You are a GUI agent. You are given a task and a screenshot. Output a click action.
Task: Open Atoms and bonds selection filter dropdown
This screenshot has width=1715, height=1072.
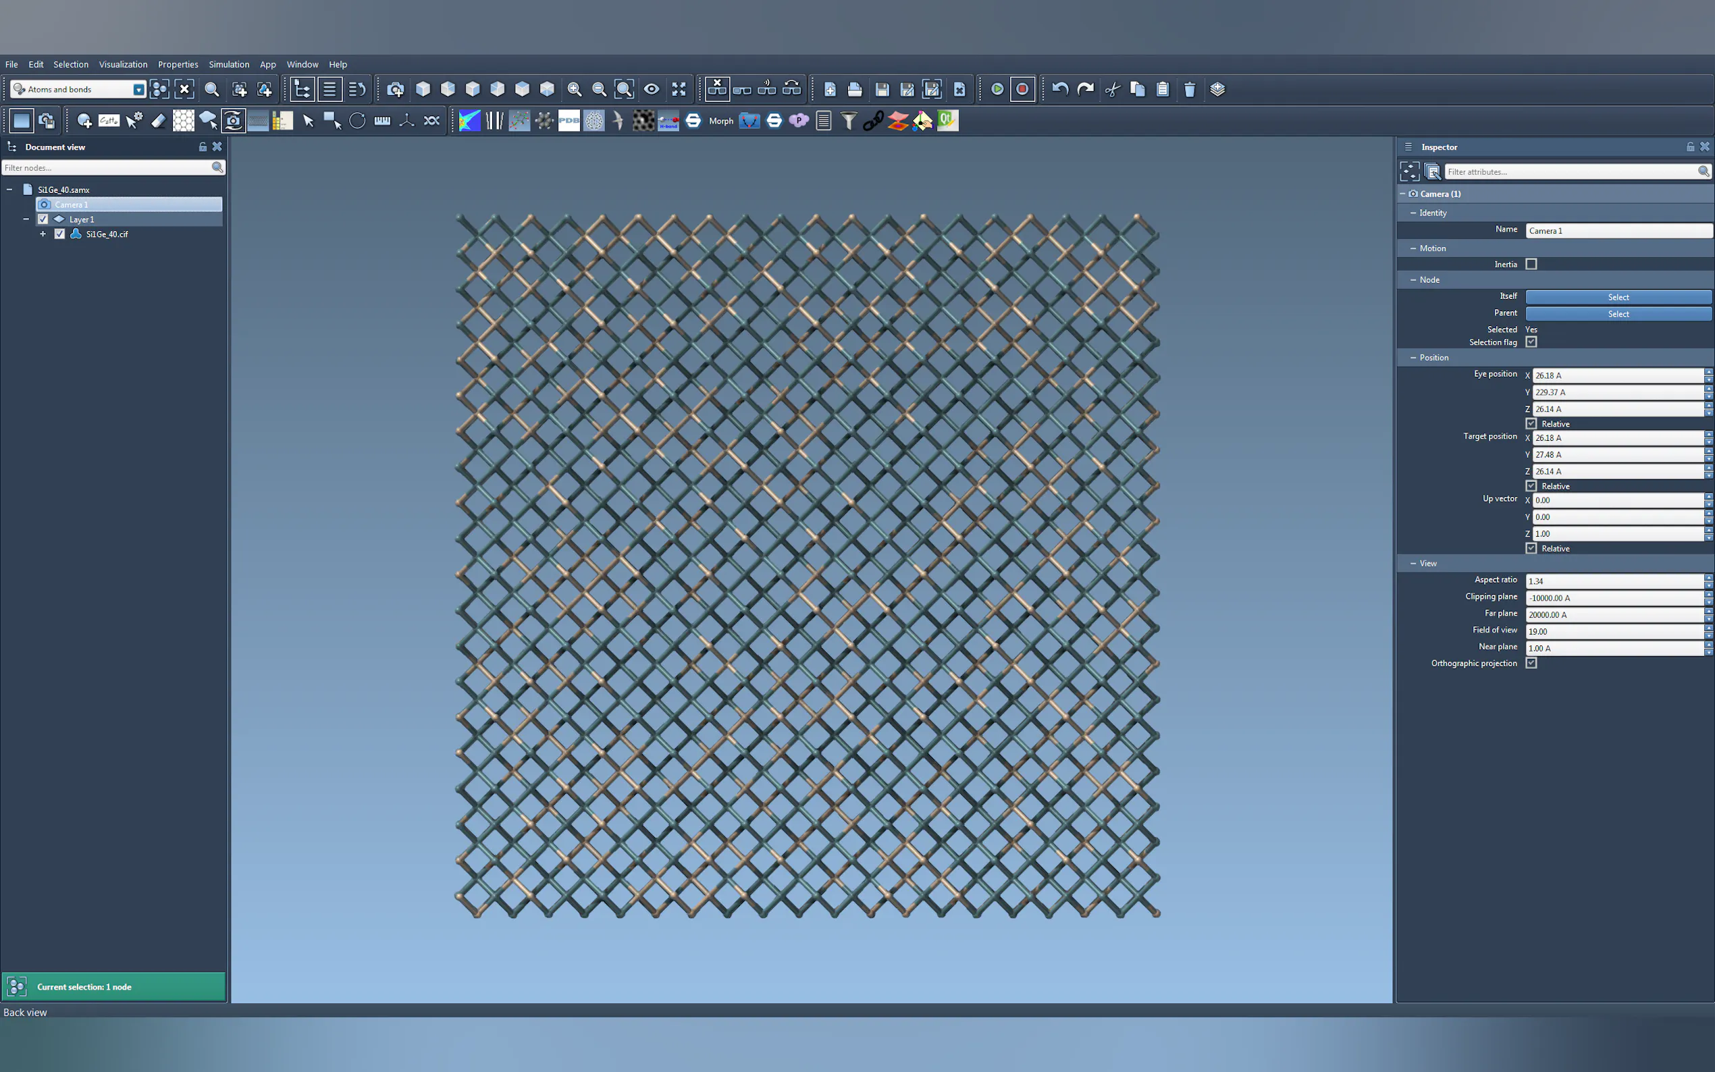pos(139,89)
